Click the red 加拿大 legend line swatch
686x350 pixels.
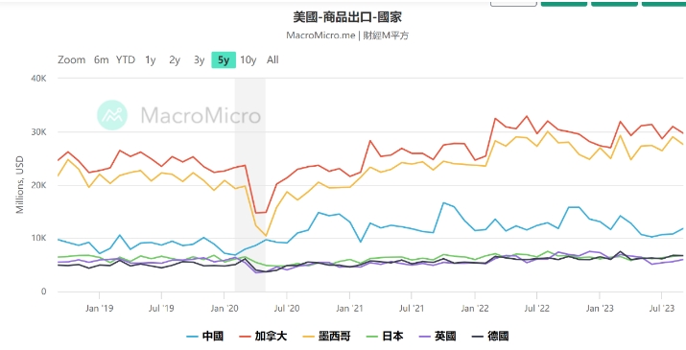click(246, 337)
